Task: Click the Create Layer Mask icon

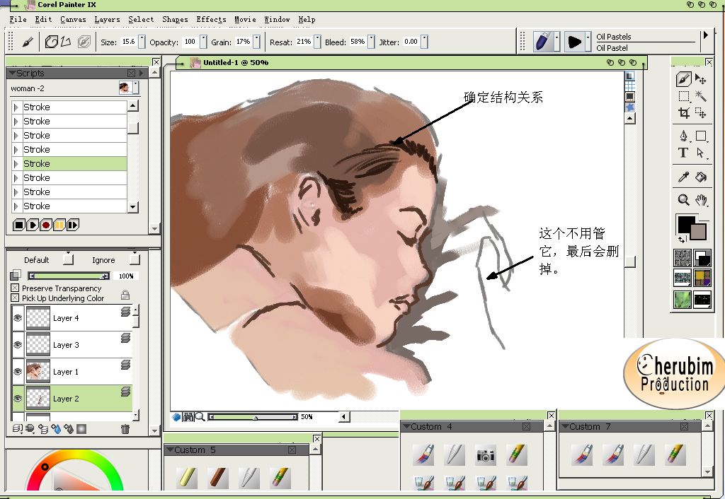Action: click(x=81, y=429)
